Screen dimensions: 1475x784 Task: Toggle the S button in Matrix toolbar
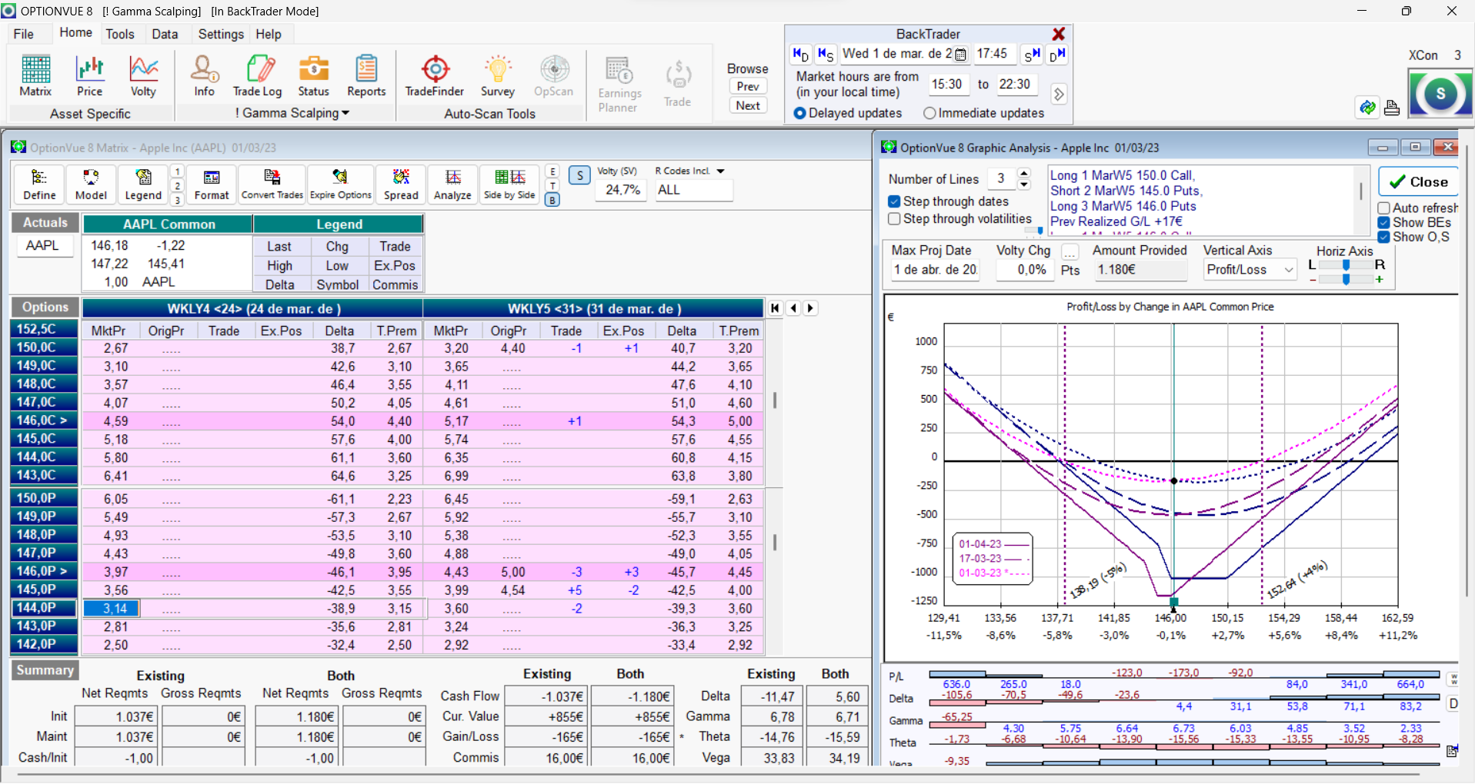coord(579,175)
